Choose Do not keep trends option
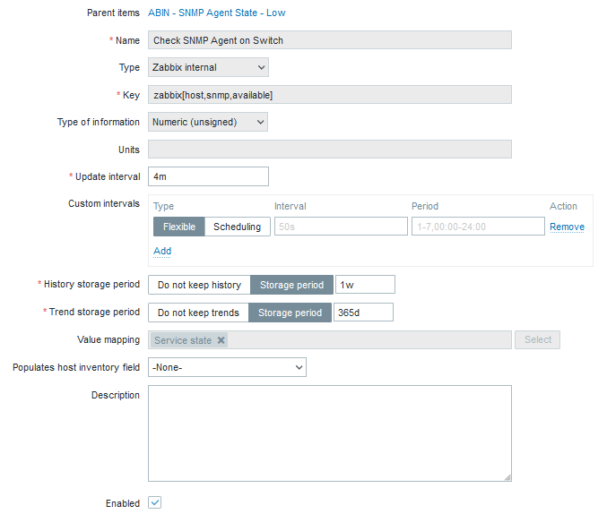The height and width of the screenshot is (514, 607). 198,313
